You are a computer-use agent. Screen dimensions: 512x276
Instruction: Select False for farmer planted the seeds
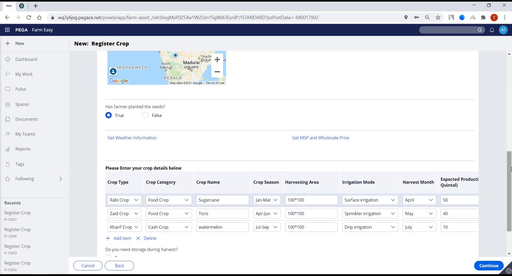(x=145, y=115)
